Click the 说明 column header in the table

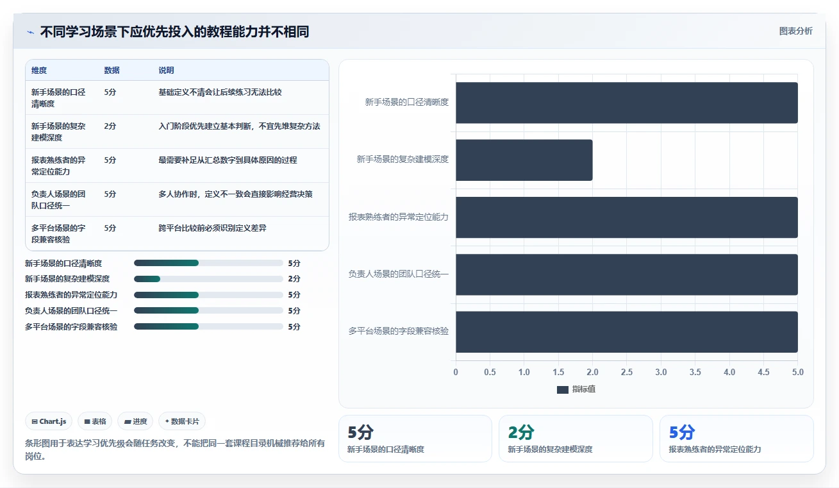coord(166,71)
